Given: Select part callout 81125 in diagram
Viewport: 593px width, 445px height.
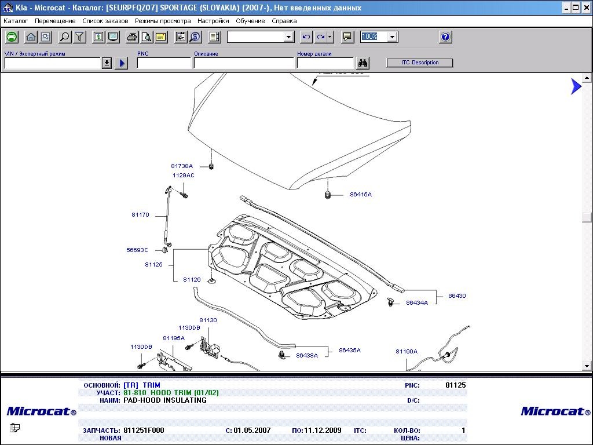Looking at the screenshot, I should 153,264.
